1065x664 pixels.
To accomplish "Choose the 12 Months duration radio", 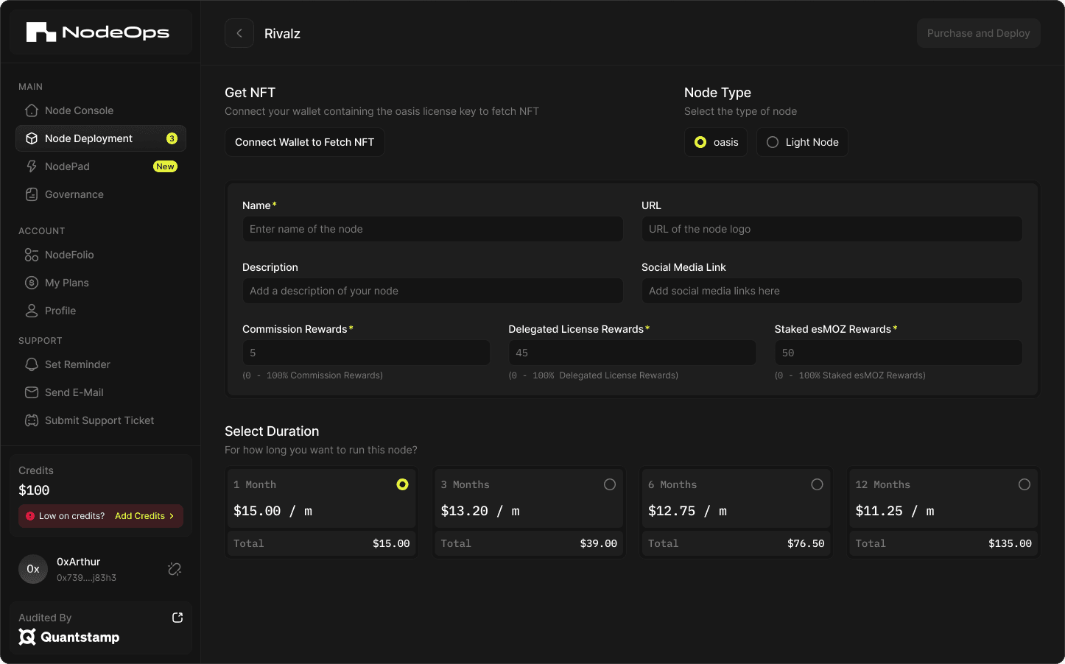I will [x=1024, y=484].
